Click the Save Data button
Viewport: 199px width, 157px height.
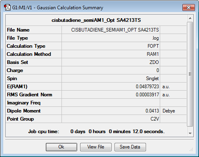[130, 147]
